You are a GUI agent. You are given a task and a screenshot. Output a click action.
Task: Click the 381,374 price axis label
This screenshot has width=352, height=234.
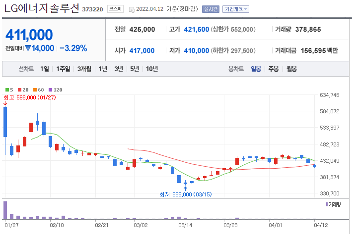(x=329, y=177)
